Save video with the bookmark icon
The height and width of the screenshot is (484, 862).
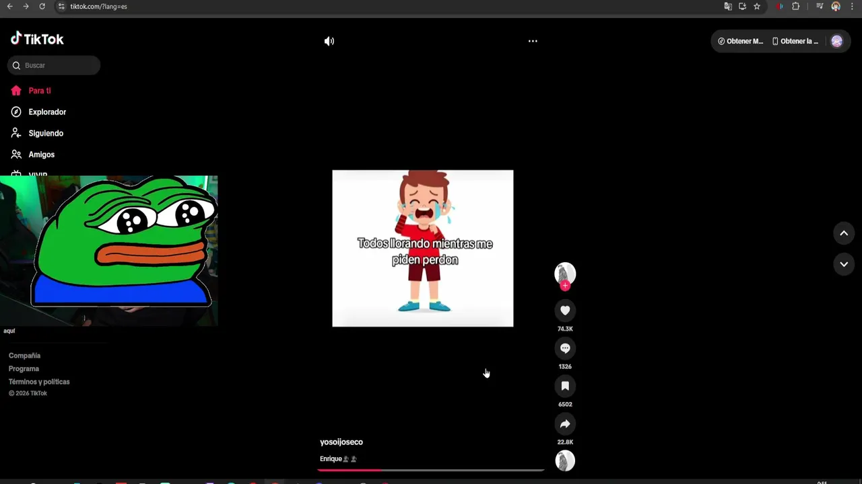(x=565, y=386)
